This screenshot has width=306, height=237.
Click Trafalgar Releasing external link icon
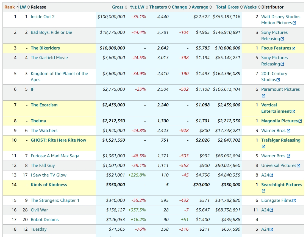click(263, 146)
